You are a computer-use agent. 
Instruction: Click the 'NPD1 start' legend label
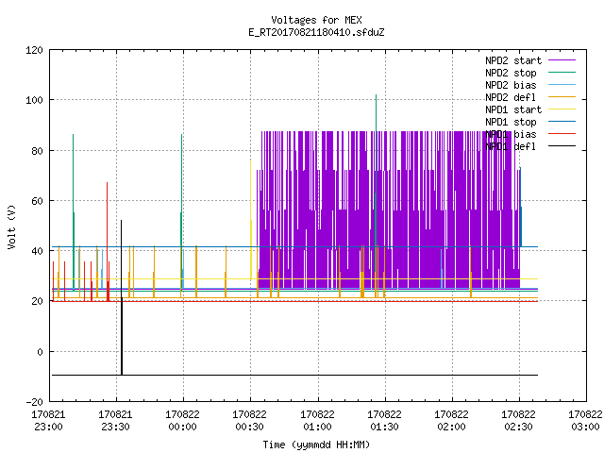pos(513,109)
